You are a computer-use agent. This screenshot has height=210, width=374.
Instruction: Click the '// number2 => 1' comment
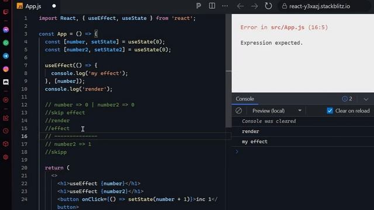tap(68, 144)
